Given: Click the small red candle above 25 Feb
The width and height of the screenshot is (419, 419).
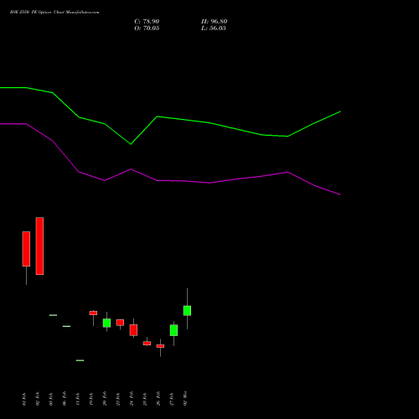Looking at the screenshot, I should tap(147, 343).
